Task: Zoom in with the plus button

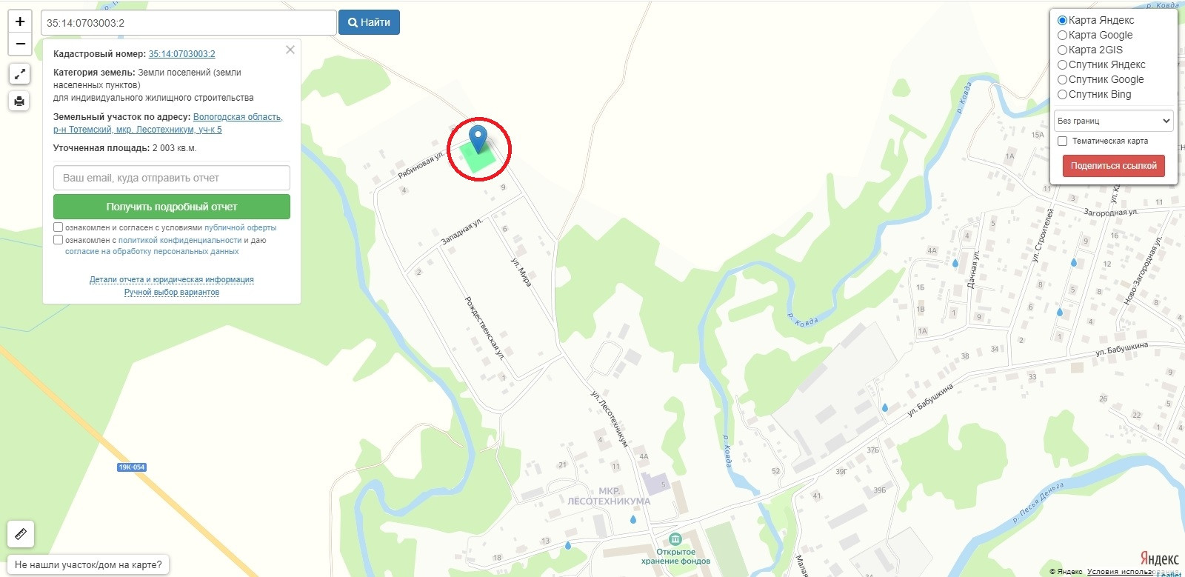Action: pyautogui.click(x=20, y=21)
